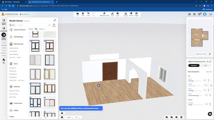Select Windows category
This screenshot has height=120, width=214.
[15, 87]
